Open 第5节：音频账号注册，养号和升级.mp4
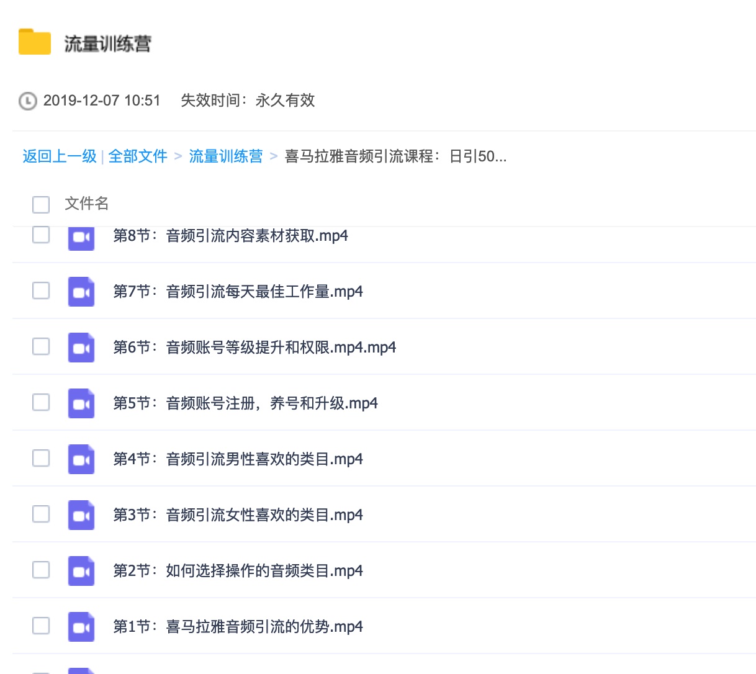Viewport: 756px width, 674px height. (x=245, y=403)
